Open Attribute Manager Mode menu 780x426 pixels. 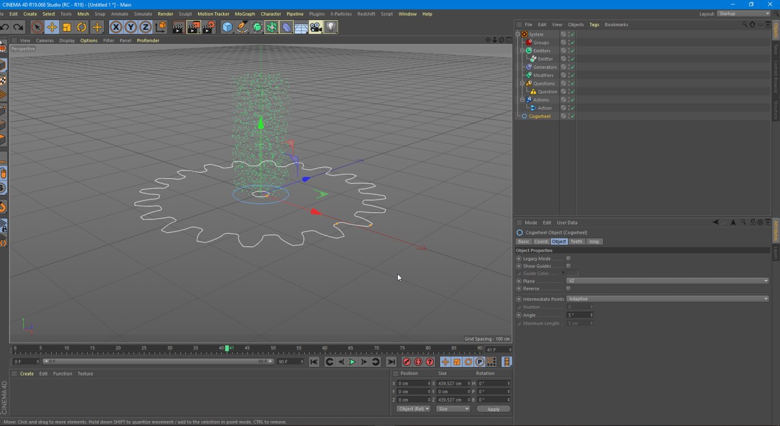[x=531, y=223]
